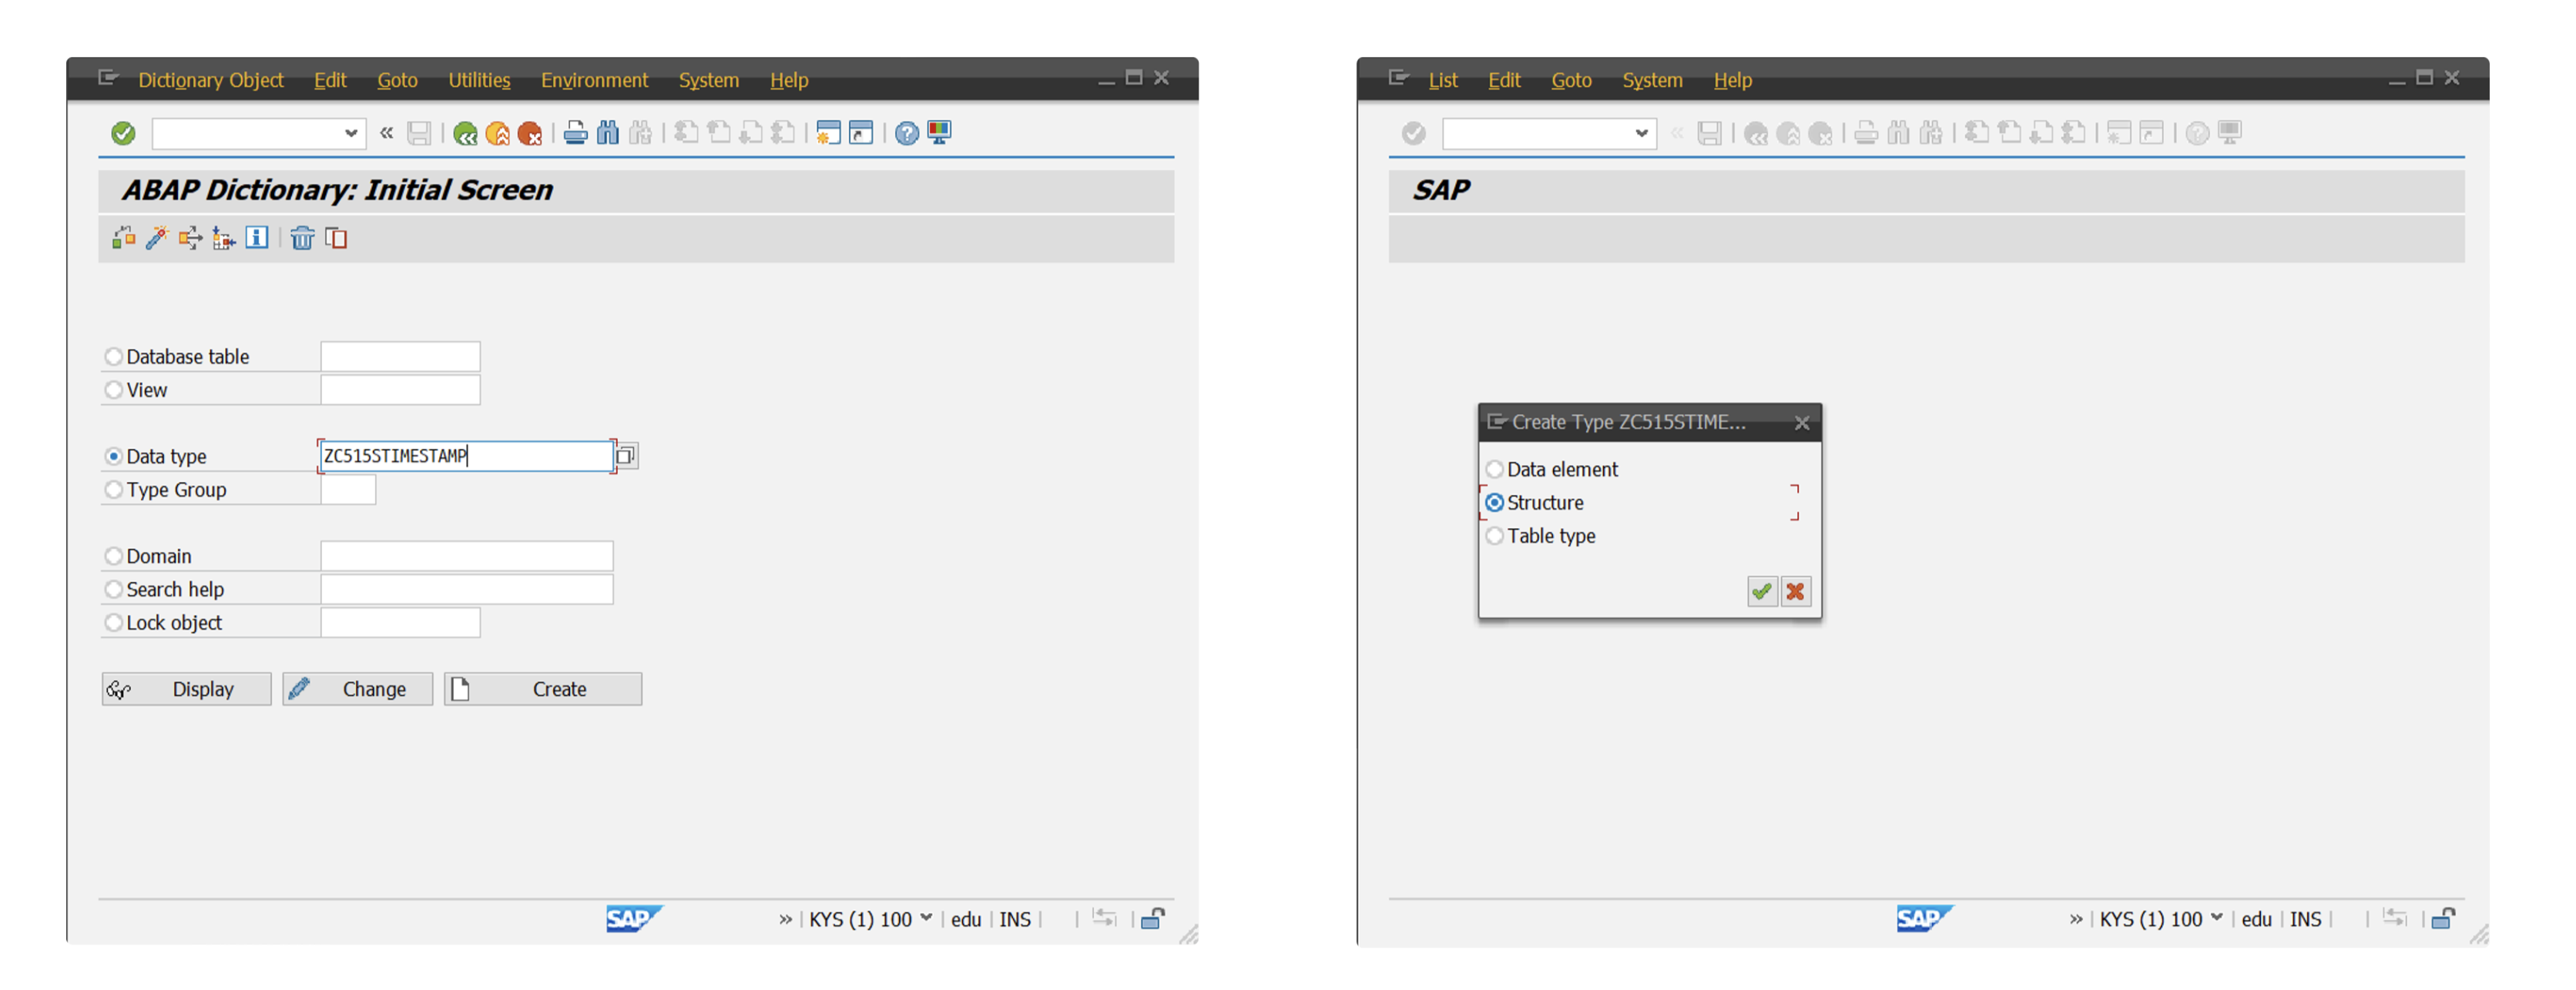
Task: Choose Data element in Create Type dialog
Action: [x=1494, y=469]
